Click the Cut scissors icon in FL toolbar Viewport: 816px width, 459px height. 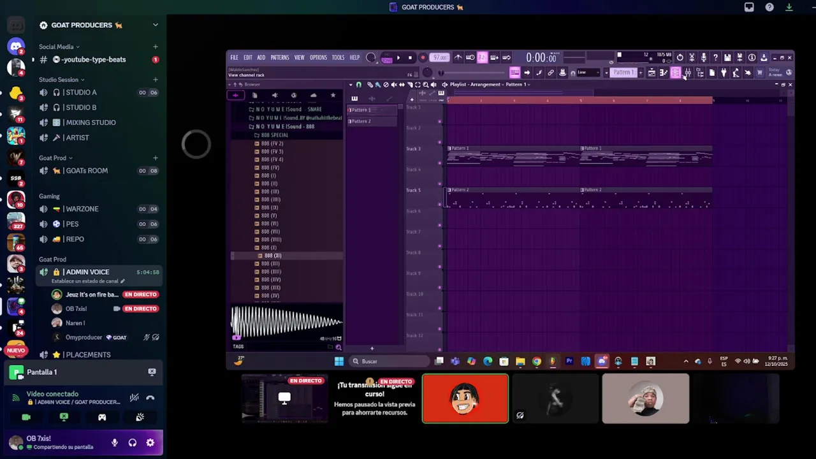point(692,57)
